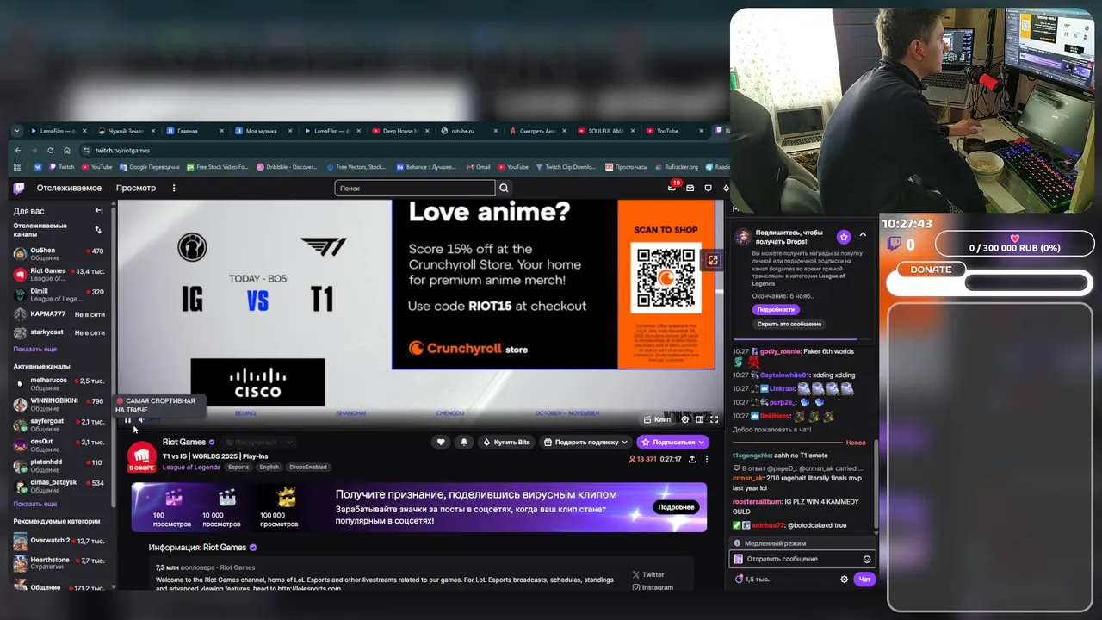Open ad overlay icon on Crunchyroll banner
The width and height of the screenshot is (1102, 620).
(x=712, y=260)
